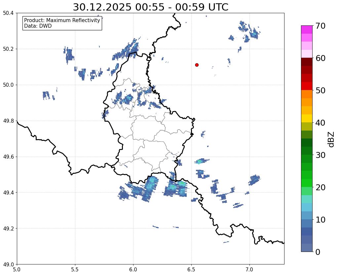Click the colorbar tick label '30'
Viewport: 338px width, 275px height.
[320, 155]
